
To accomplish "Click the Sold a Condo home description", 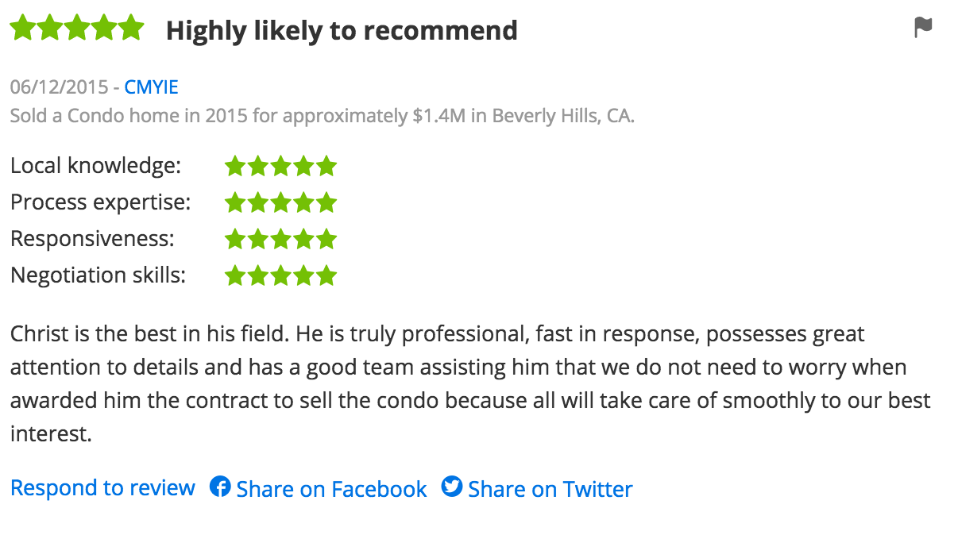I will tap(322, 116).
